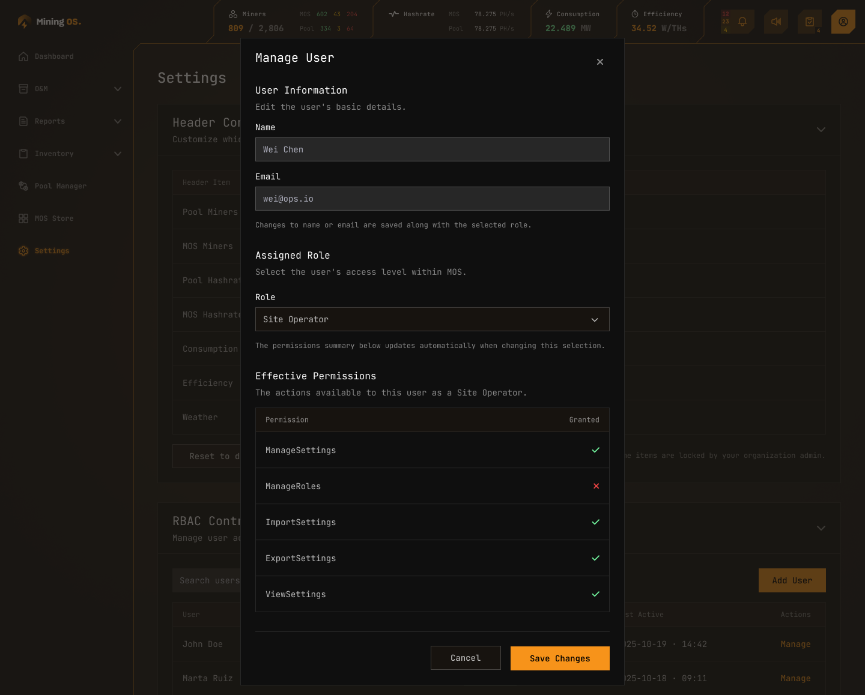Screen dimensions: 865x695
Task: Cancel the Manage User dialog
Action: click(x=466, y=658)
